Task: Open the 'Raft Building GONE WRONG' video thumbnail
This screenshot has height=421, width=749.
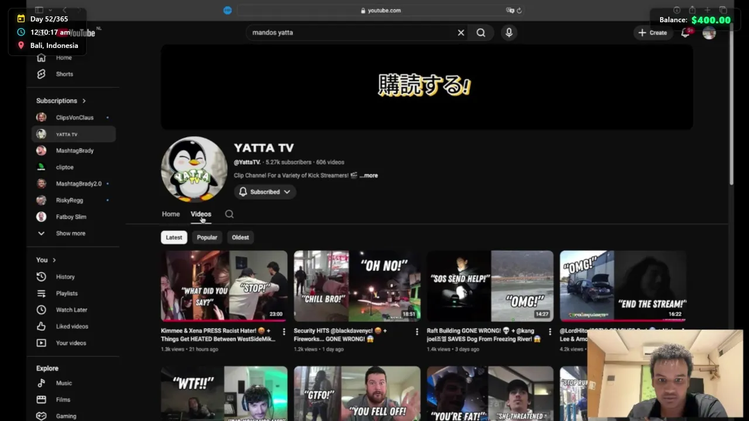Action: tap(490, 286)
